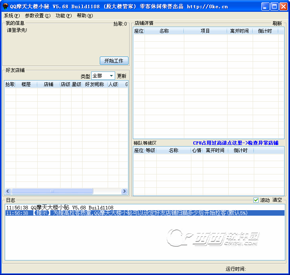Click the app icon in the title bar
The image size is (290, 275).
[x=5, y=6]
